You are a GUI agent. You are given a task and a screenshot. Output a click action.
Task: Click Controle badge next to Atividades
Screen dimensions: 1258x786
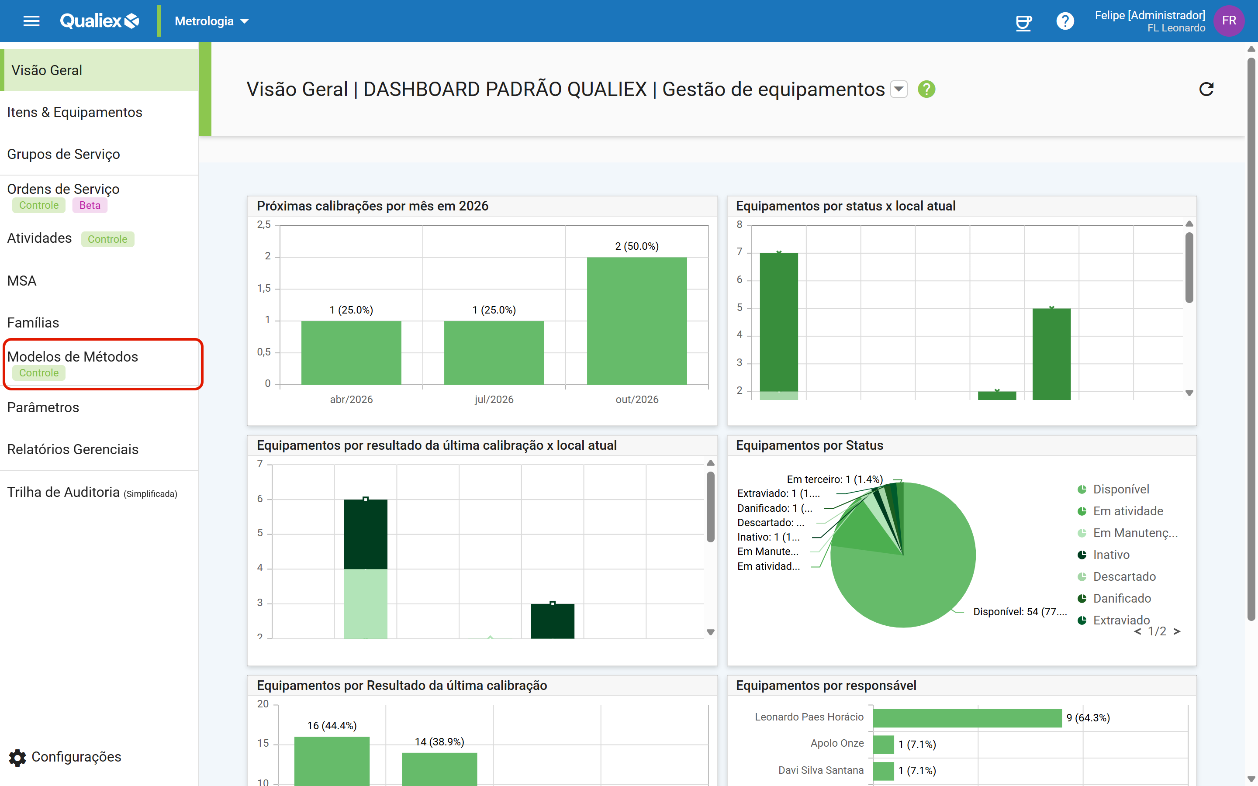107,239
